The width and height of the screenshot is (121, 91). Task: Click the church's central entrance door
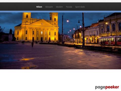(x=42, y=39)
